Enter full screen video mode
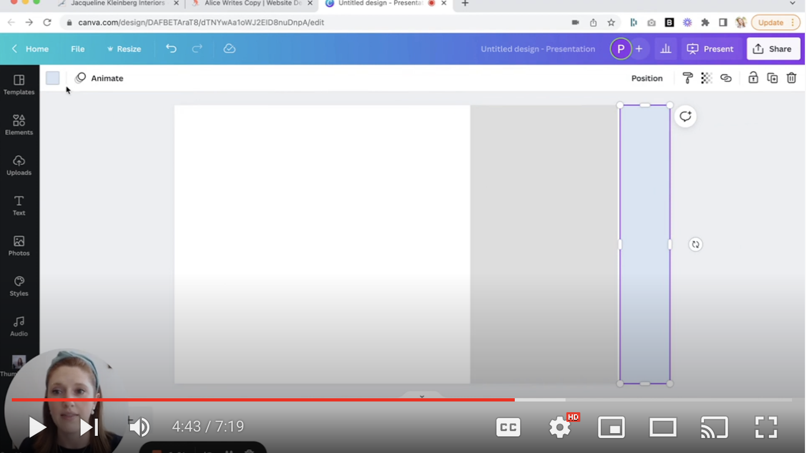This screenshot has width=806, height=453. [766, 427]
